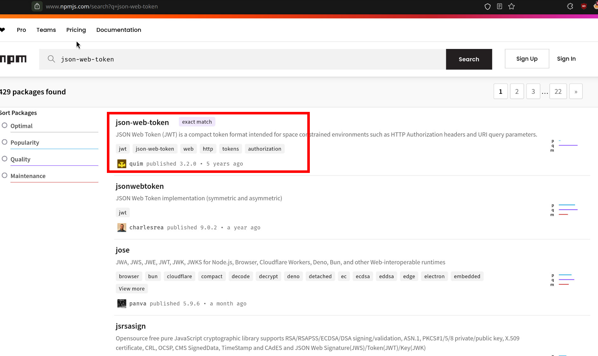Bookmark this page with star icon
Screen dimensions: 598x356
[x=511, y=6]
